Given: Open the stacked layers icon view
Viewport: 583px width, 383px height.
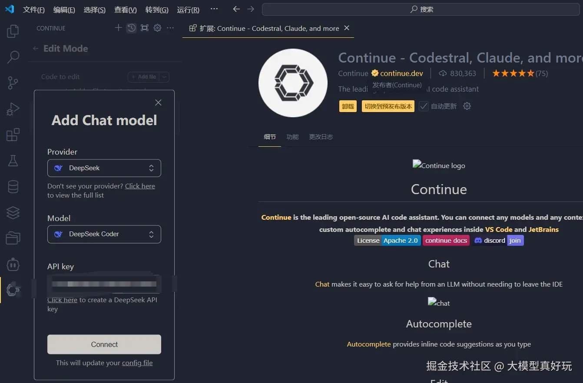Looking at the screenshot, I should [x=13, y=212].
